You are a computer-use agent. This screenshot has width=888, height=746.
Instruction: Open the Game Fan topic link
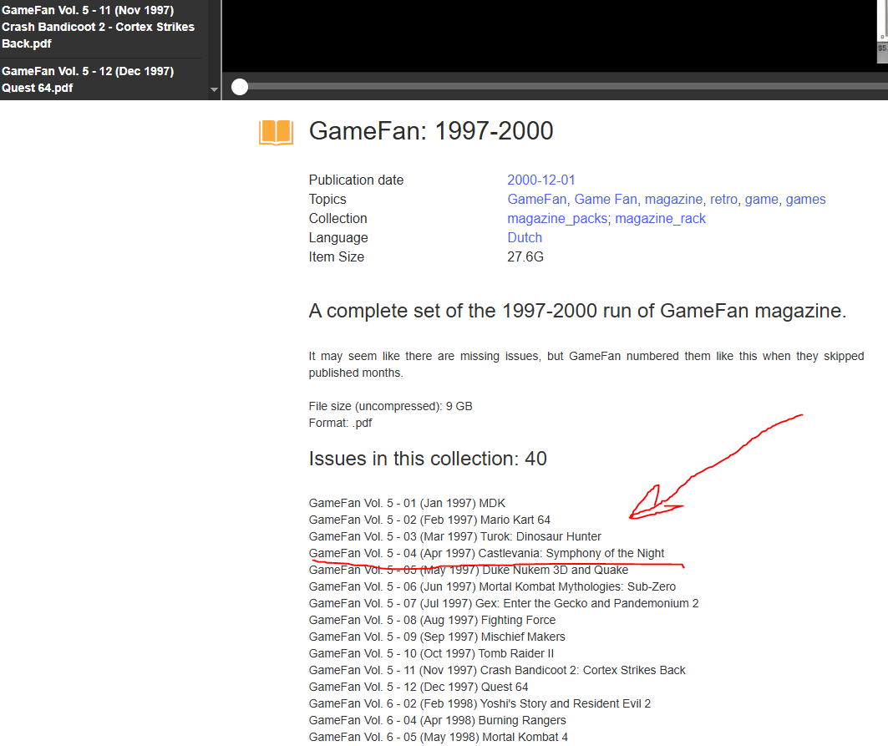(606, 200)
